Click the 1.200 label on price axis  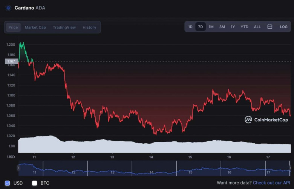pyautogui.click(x=11, y=45)
